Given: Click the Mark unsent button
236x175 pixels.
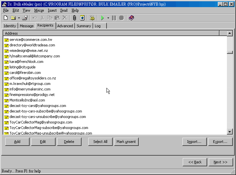Looking at the screenshot, I should (x=126, y=142).
